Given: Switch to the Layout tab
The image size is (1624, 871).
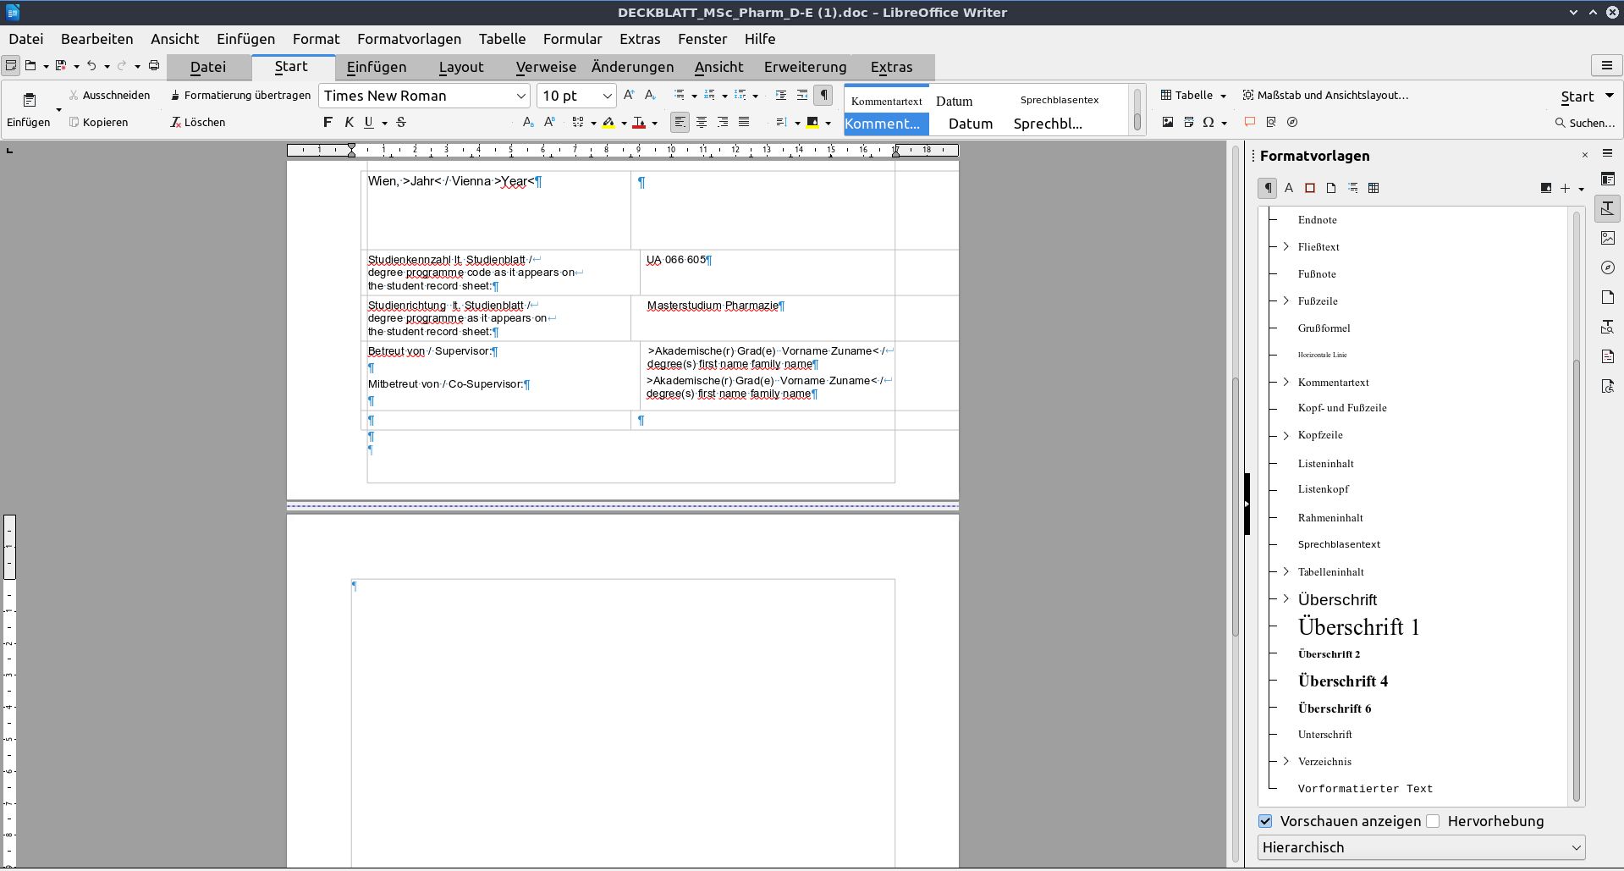Looking at the screenshot, I should coord(461,67).
